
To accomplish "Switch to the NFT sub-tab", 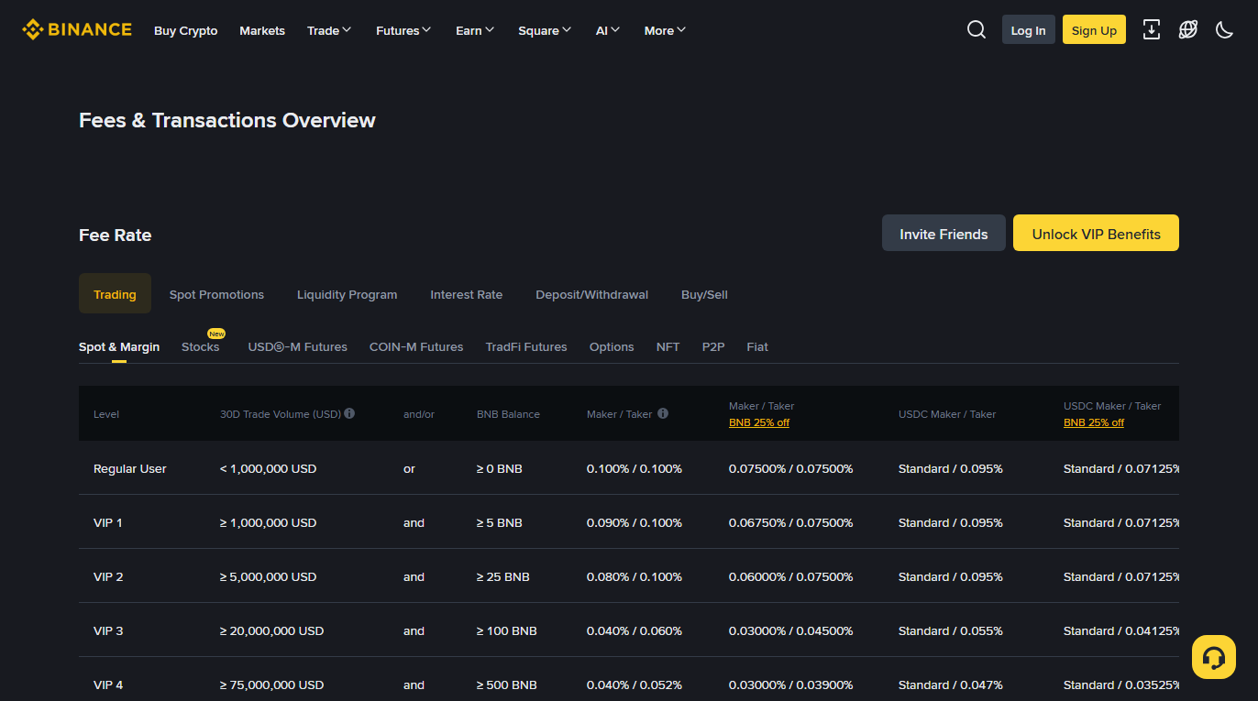I will (x=668, y=346).
